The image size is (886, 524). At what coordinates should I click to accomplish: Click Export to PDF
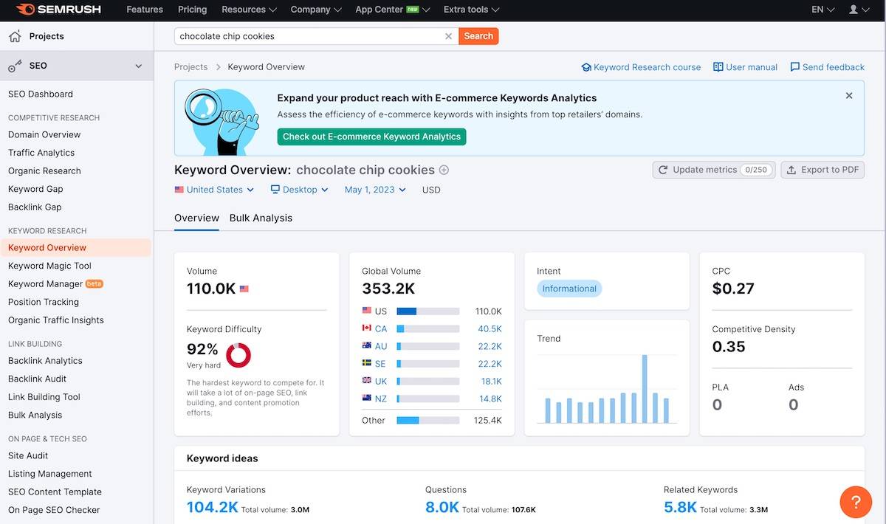click(x=823, y=170)
